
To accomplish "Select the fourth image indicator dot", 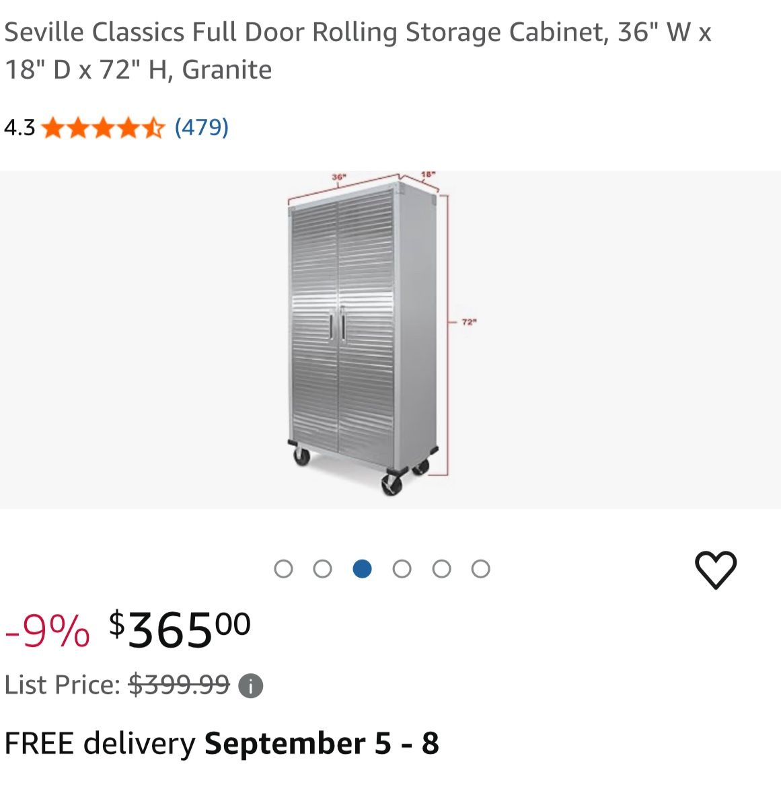I will coord(402,568).
